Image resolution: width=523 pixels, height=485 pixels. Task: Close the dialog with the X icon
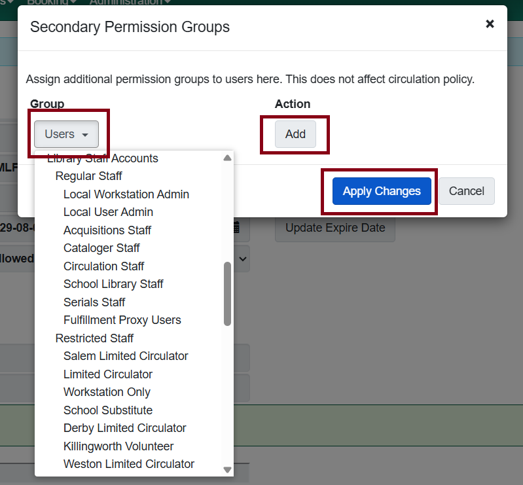point(490,24)
